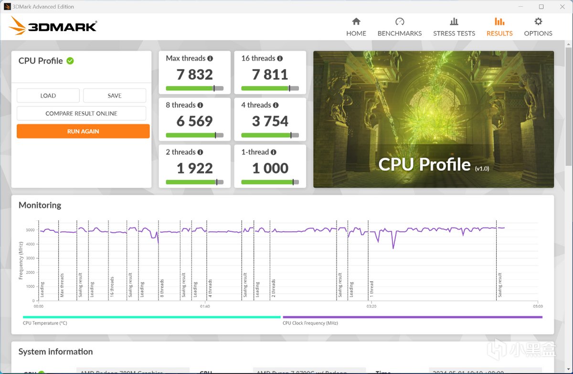573x374 pixels.
Task: Click the 16 threads score bar
Action: (x=270, y=88)
